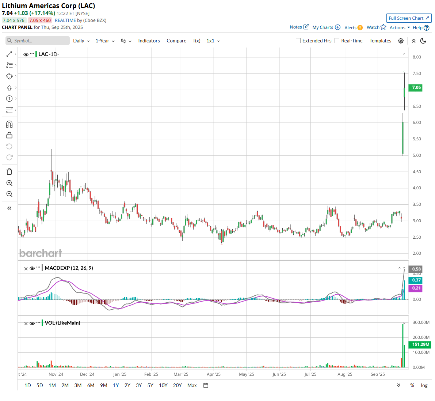Collapse the left drawing toolbar
435x401 pixels.
coord(9,208)
